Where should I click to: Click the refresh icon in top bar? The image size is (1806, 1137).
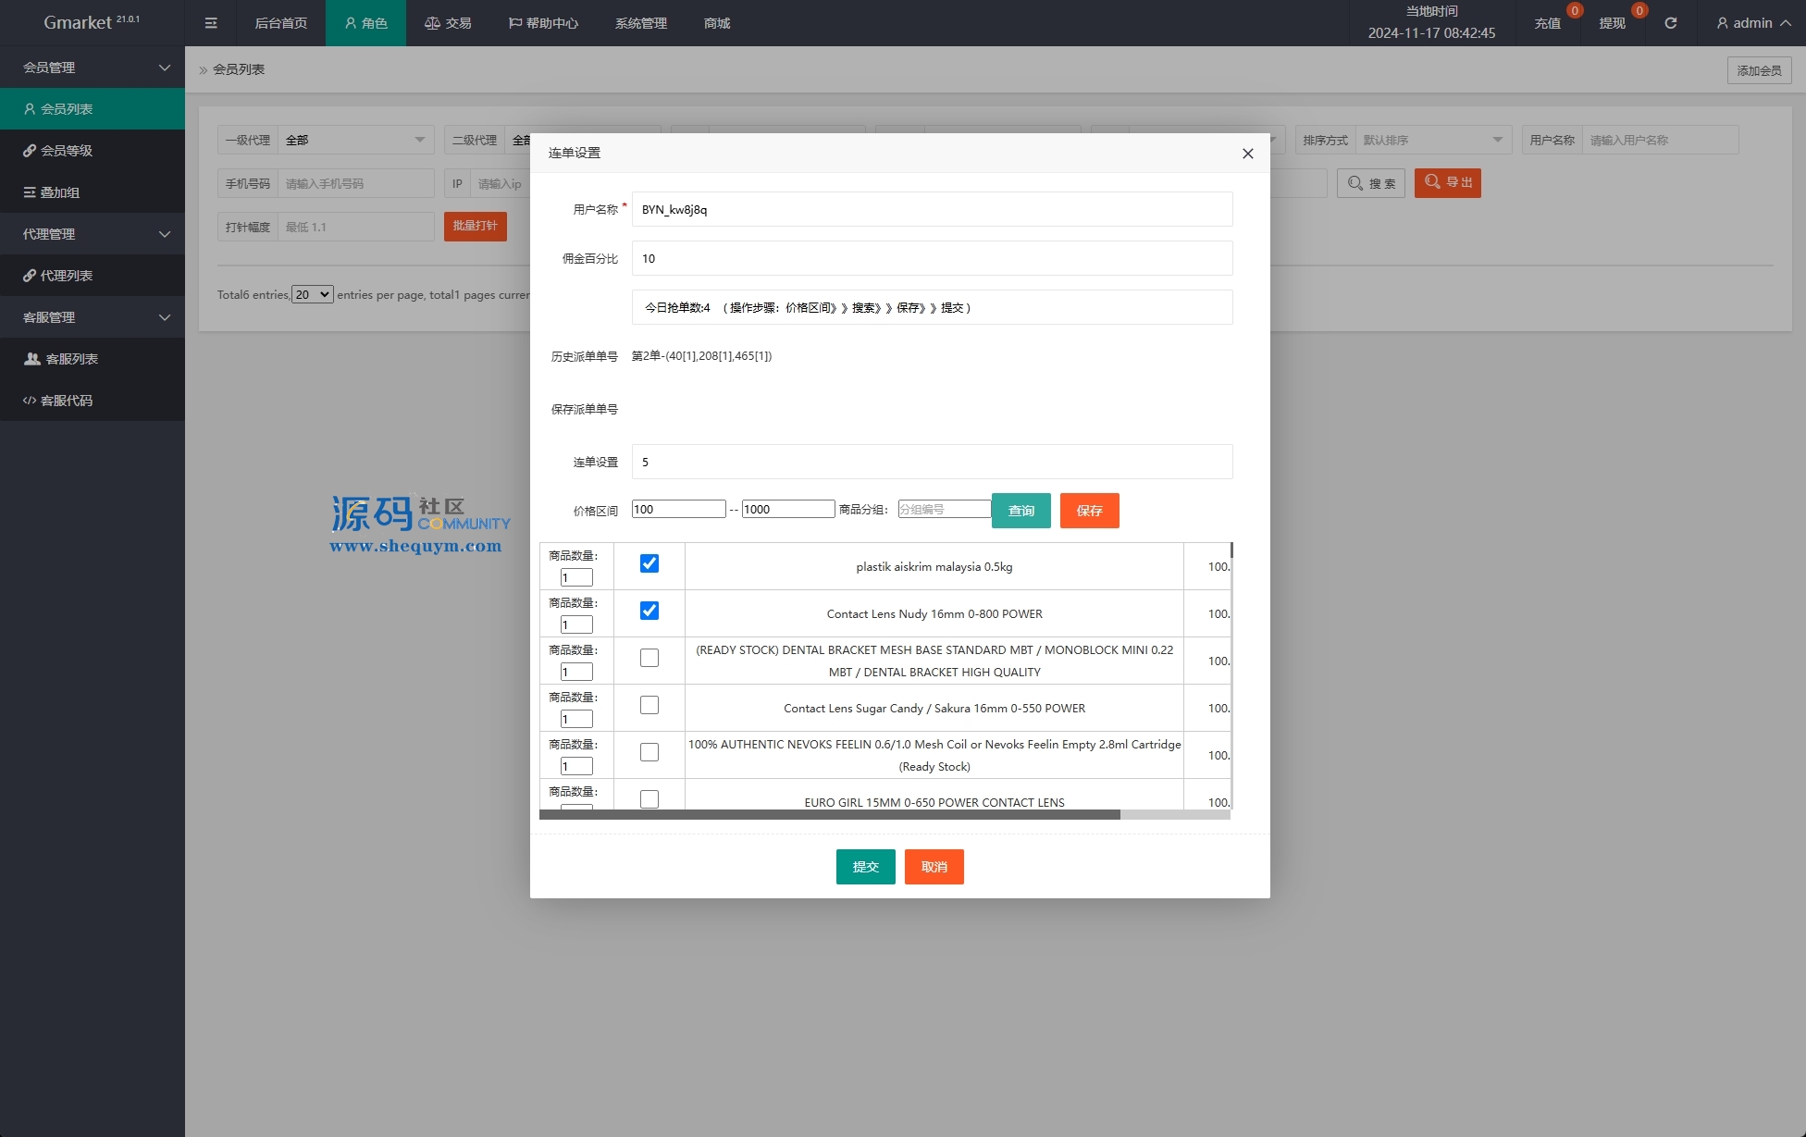tap(1670, 23)
